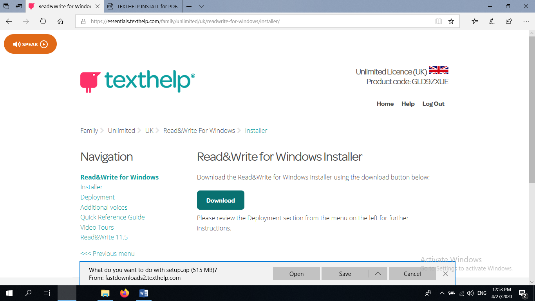
Task: Open the Action Center notifications
Action: 523,293
